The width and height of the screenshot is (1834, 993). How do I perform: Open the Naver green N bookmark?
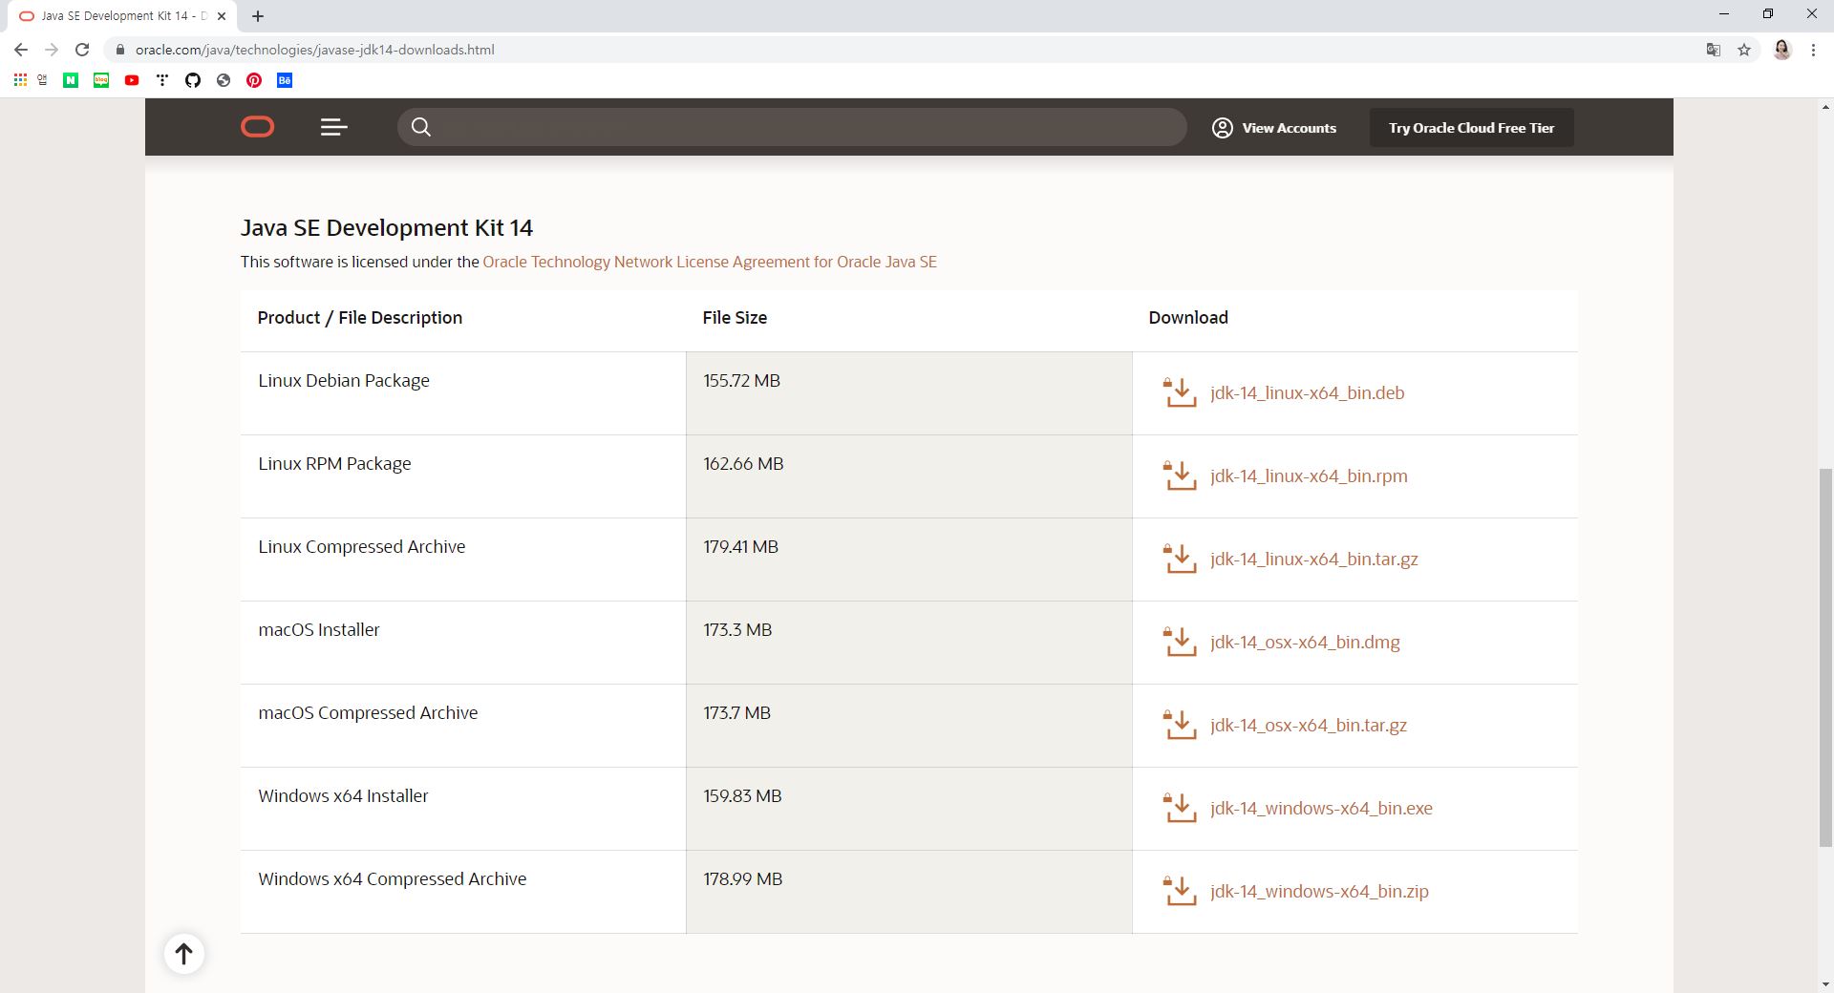(71, 80)
